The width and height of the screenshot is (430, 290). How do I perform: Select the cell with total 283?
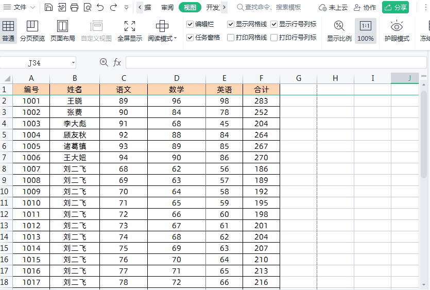[x=261, y=101]
